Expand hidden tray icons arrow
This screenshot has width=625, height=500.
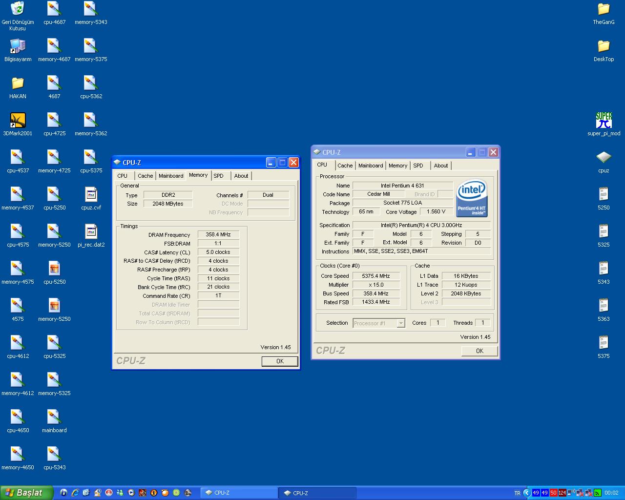(526, 493)
